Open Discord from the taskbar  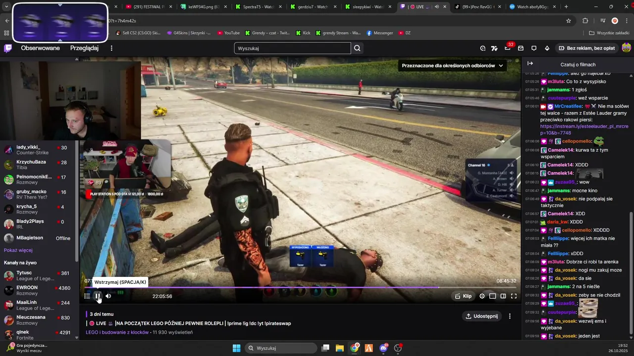coord(383,348)
